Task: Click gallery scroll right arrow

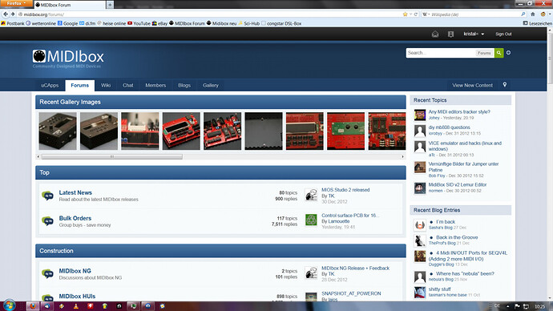Action: 402,156
